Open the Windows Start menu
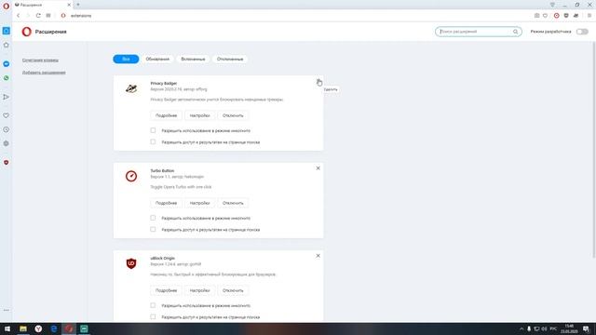The image size is (596, 335). pos(7,328)
